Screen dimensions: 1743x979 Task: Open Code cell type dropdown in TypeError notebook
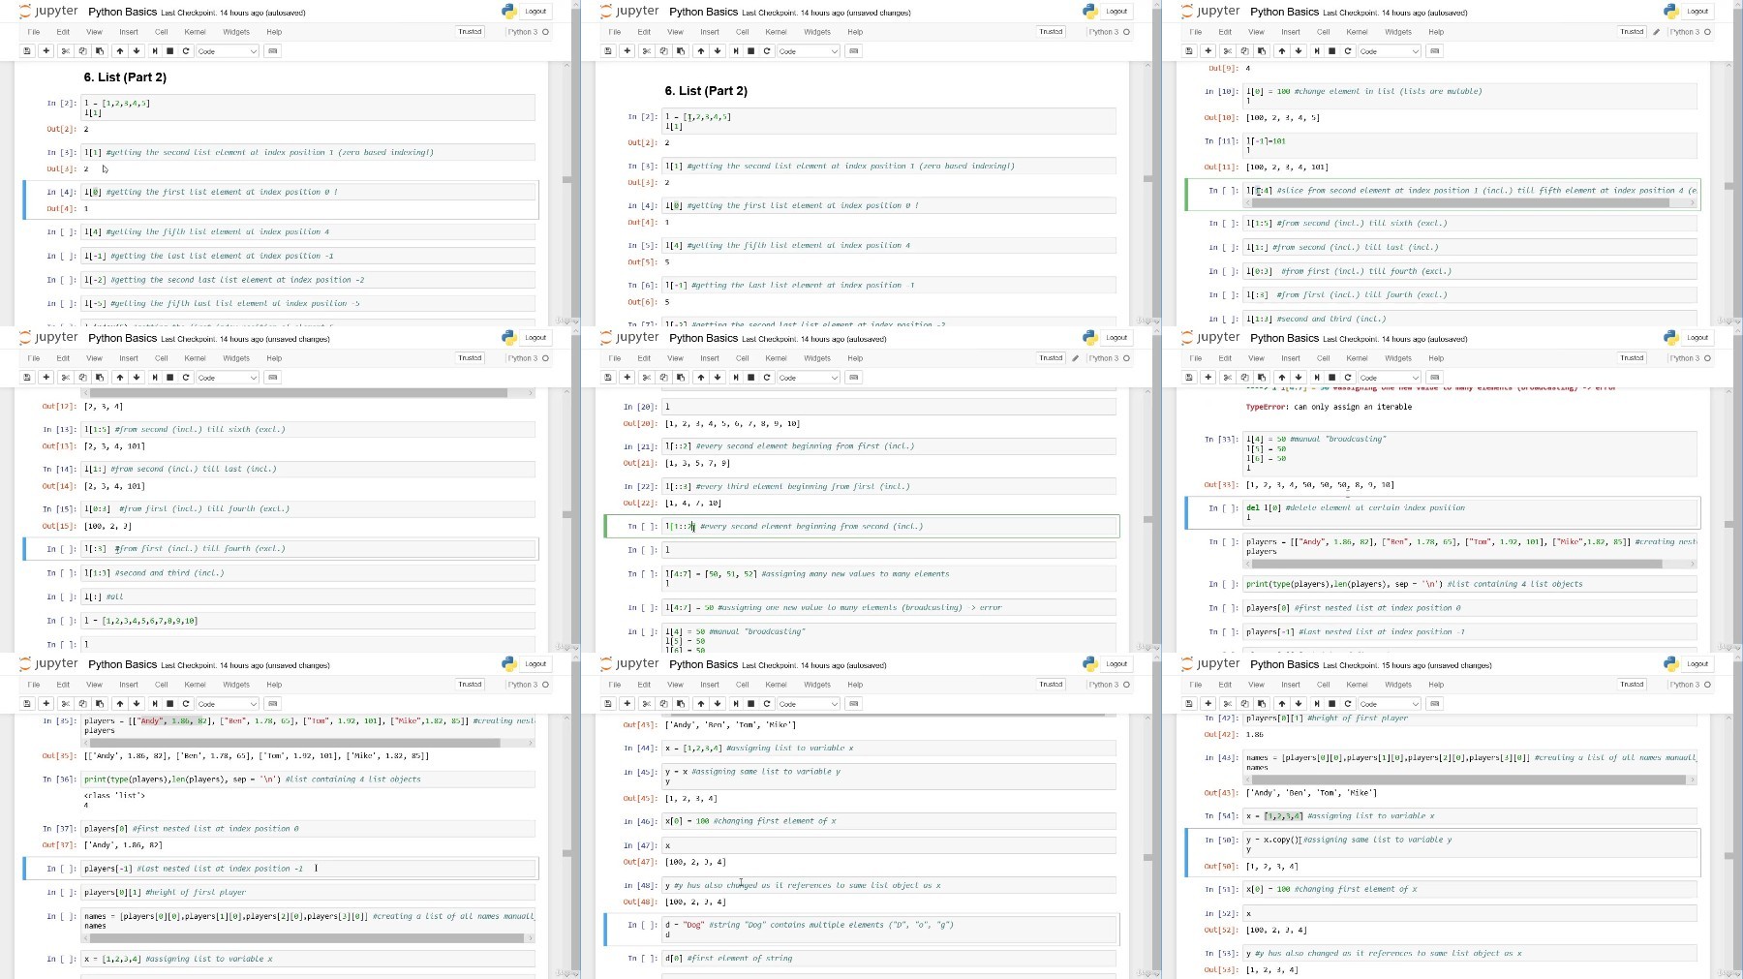coord(1390,377)
